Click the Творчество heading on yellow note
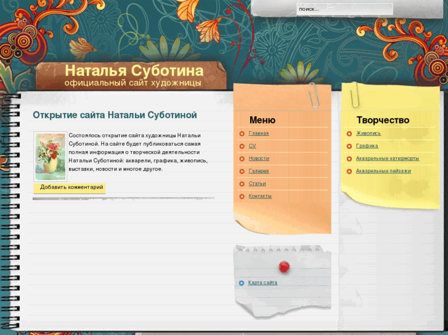Viewport: 448px width, 335px height. 383,120
